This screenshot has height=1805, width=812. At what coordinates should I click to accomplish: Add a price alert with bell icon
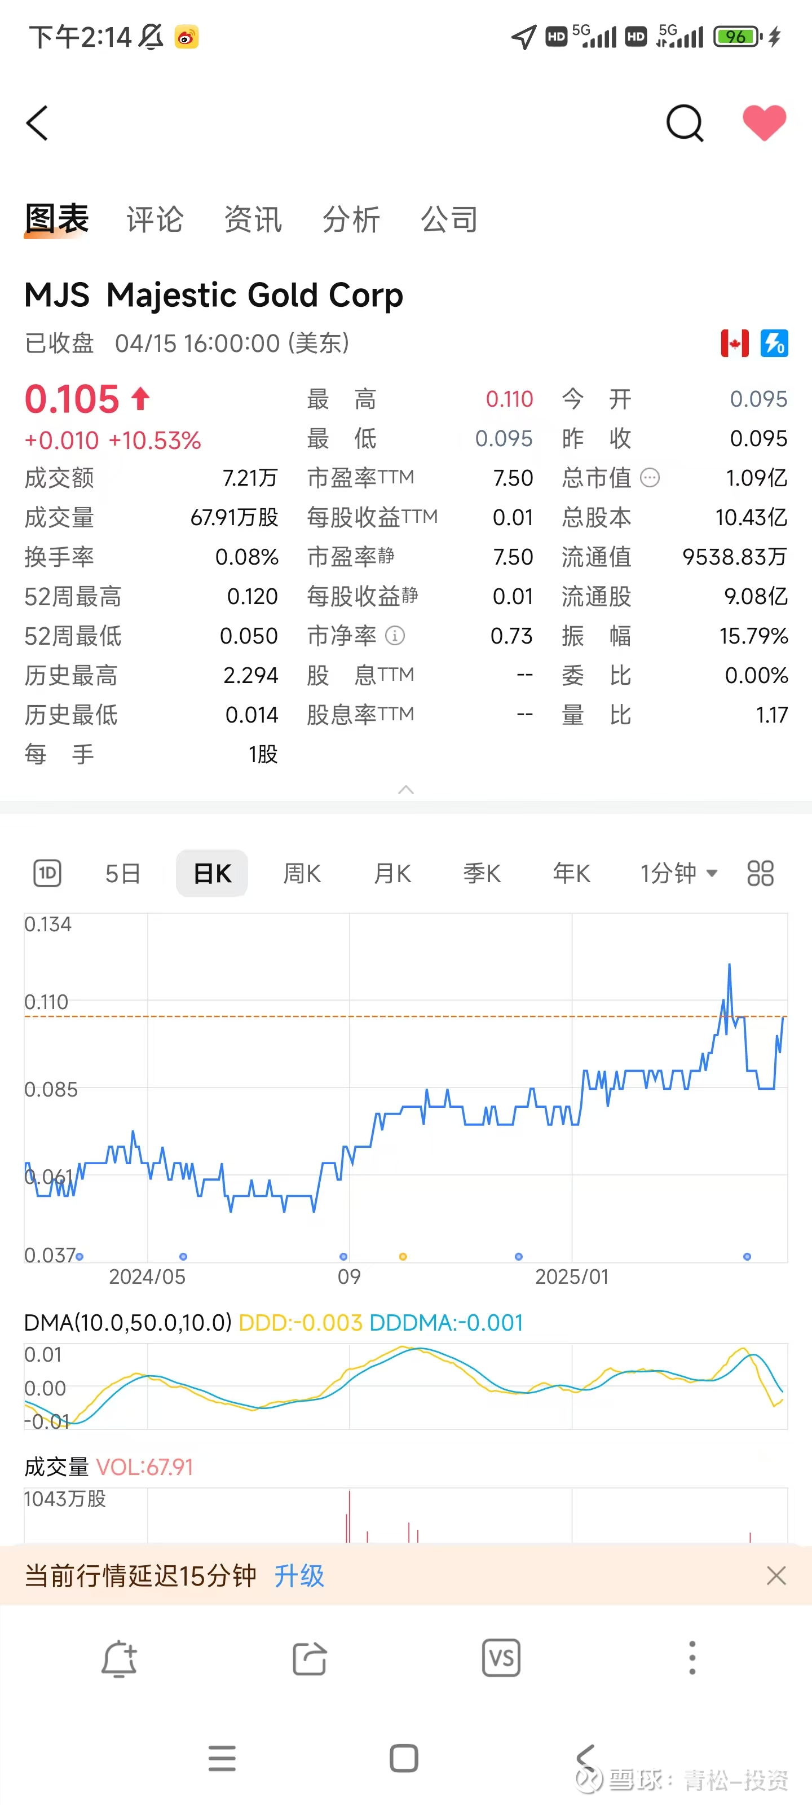tap(119, 1658)
